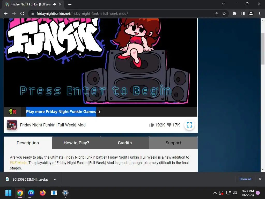Open the network tray icon
Image resolution: width=265 pixels, height=199 pixels.
pos(228,193)
